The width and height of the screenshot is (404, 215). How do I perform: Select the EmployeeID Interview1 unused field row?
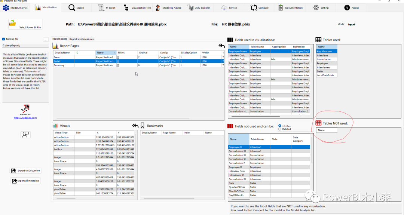269,147
